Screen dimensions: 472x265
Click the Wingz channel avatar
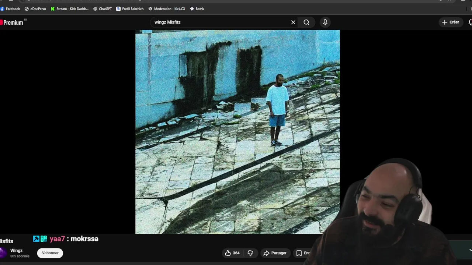coord(3,253)
